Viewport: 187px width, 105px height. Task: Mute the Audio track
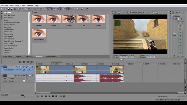[30, 76]
